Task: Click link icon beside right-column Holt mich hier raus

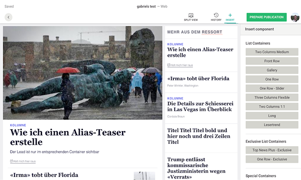Action: click(x=168, y=65)
